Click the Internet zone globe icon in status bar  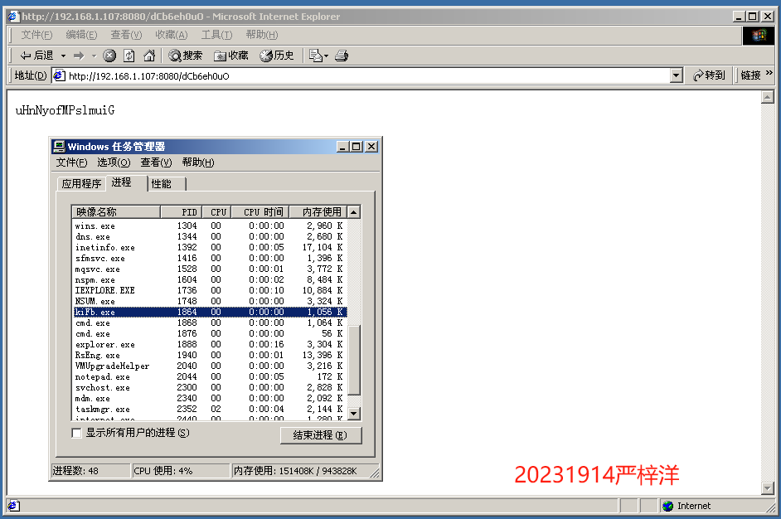pyautogui.click(x=668, y=506)
